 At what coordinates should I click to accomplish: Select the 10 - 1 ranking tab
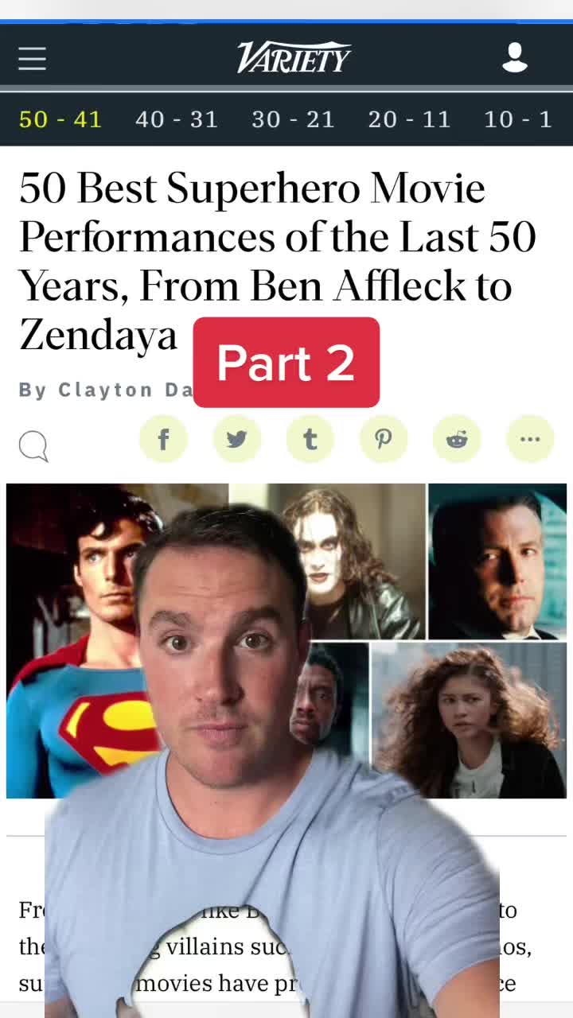[517, 119]
